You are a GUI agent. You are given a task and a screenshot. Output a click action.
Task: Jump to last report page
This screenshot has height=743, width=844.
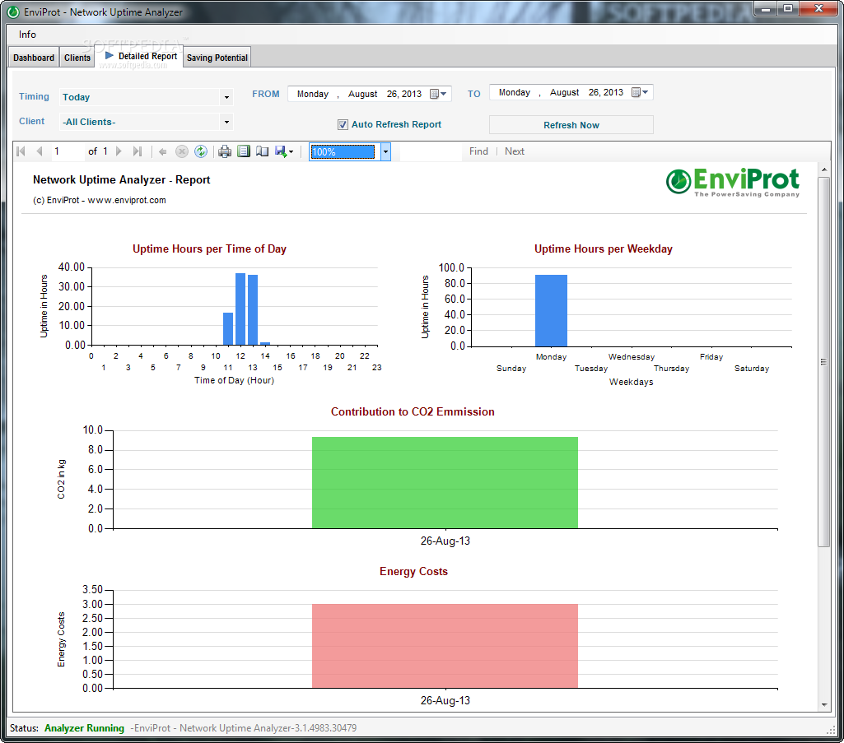(138, 151)
